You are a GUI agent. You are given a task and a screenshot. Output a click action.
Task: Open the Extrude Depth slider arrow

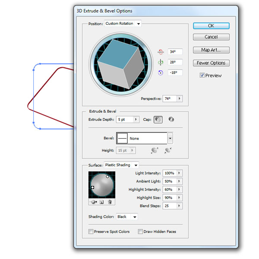click(x=136, y=119)
